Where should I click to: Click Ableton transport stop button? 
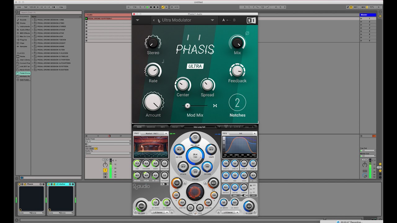tap(151, 7)
